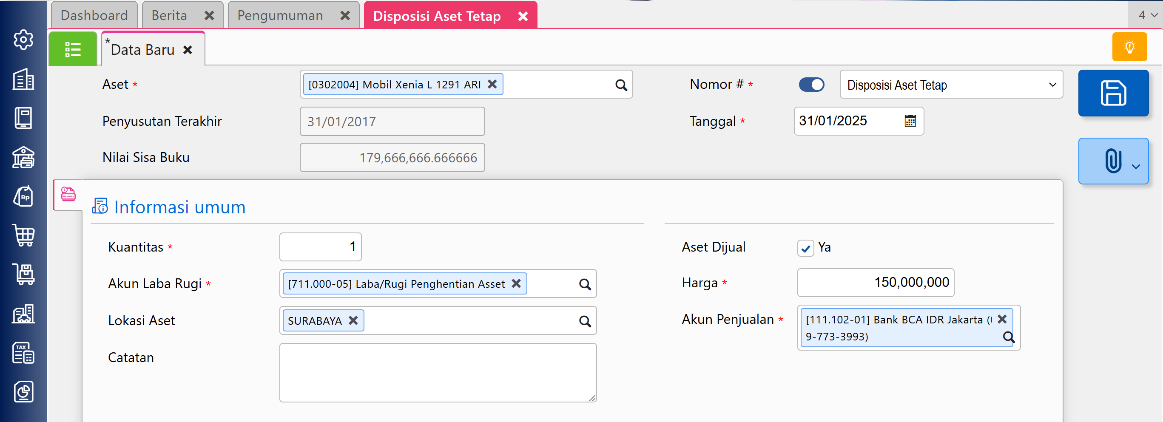The width and height of the screenshot is (1163, 422).
Task: Click the blue save disk icon
Action: [x=1113, y=93]
